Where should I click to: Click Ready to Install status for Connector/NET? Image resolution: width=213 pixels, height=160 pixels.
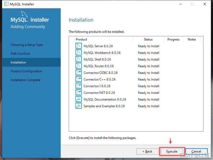pos(149,93)
